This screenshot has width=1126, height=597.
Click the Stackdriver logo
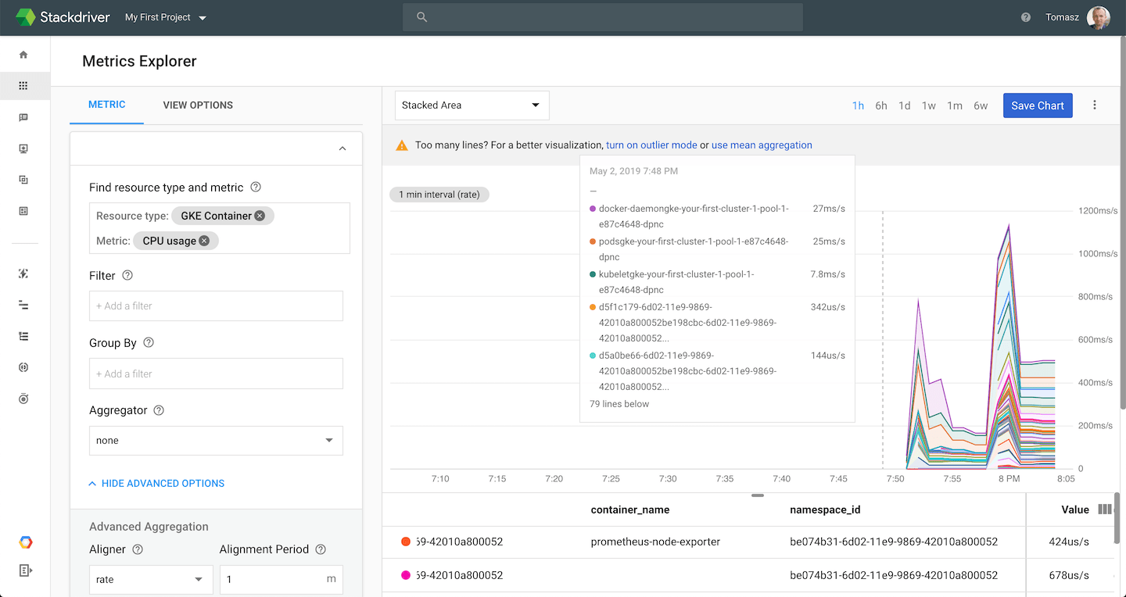26,17
